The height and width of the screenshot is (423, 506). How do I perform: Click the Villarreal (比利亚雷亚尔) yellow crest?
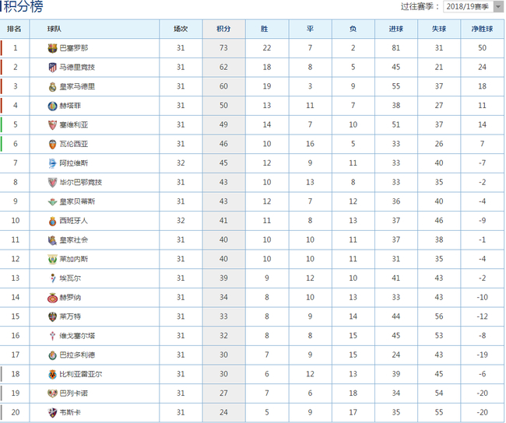tap(53, 374)
